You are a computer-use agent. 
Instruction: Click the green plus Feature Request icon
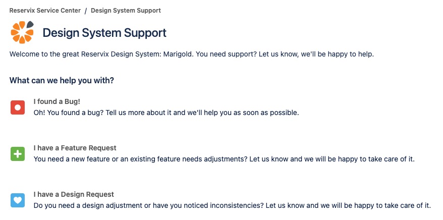[x=18, y=154]
